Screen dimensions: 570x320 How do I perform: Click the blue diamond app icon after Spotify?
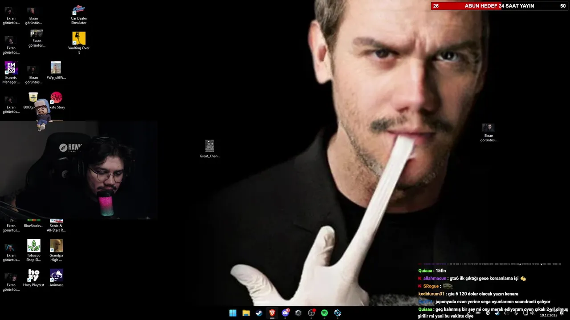(x=338, y=313)
